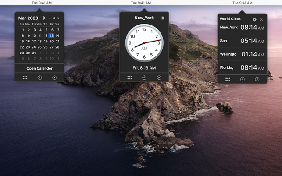Image resolution: width=282 pixels, height=176 pixels.
Task: Open settings gear in the New_York clock panel
Action: point(163,18)
